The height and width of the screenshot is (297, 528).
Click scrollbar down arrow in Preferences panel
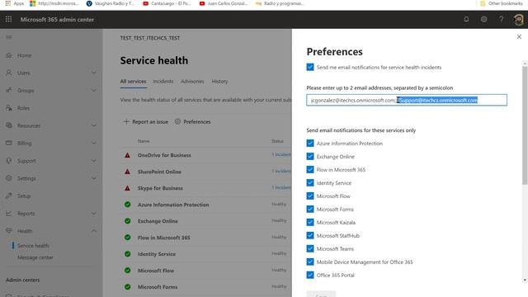[x=525, y=280]
